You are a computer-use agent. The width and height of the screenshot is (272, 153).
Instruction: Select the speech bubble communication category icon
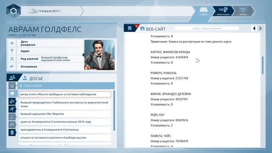[x=12, y=125]
